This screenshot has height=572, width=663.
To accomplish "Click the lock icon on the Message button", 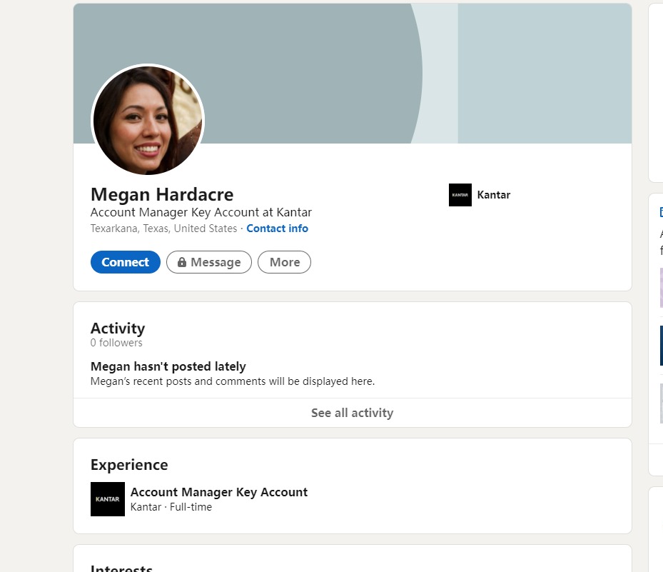I will tap(182, 262).
